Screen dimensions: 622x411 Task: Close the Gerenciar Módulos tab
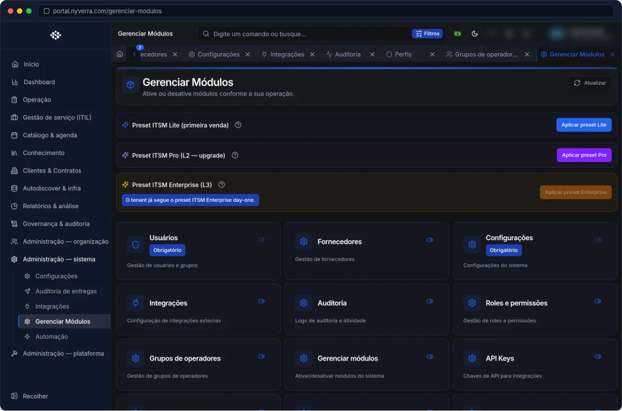pos(612,54)
